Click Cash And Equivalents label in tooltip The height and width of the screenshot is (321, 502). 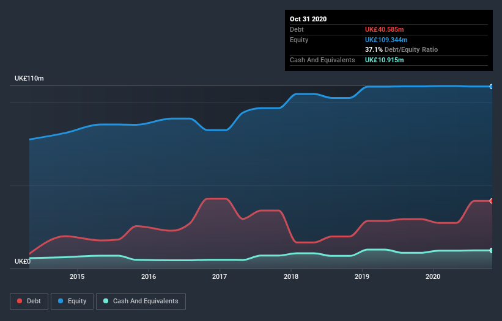coord(322,60)
